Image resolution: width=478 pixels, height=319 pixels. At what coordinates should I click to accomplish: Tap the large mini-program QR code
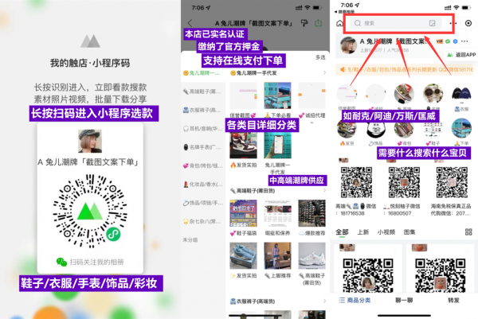pyautogui.click(x=90, y=211)
